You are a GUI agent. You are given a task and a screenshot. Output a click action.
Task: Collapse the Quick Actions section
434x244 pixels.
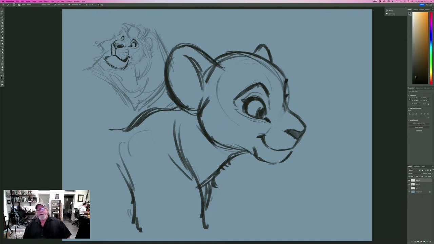408,121
